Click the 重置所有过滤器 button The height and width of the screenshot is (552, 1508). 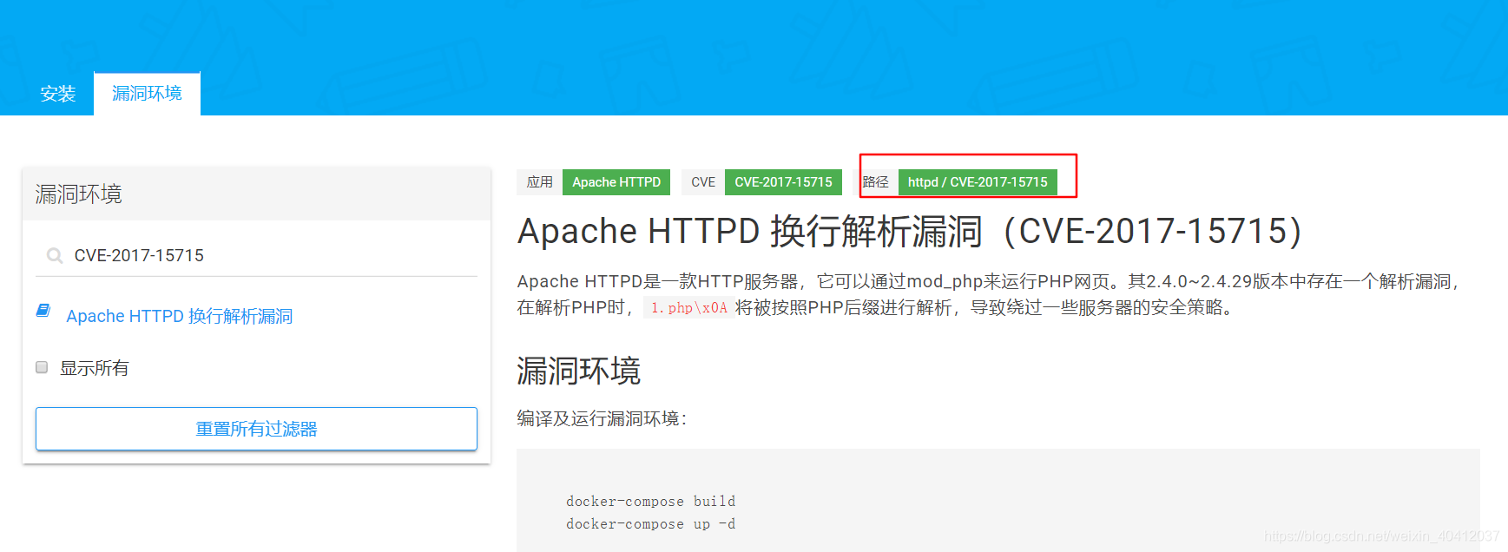[x=256, y=429]
